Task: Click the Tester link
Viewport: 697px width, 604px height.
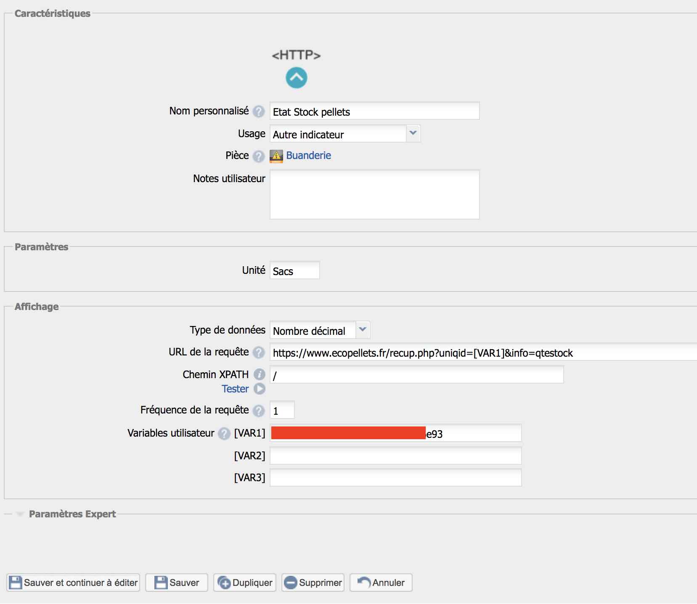Action: (235, 389)
